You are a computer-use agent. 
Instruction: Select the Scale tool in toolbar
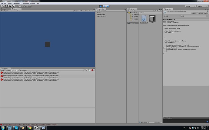[x=13, y=6]
